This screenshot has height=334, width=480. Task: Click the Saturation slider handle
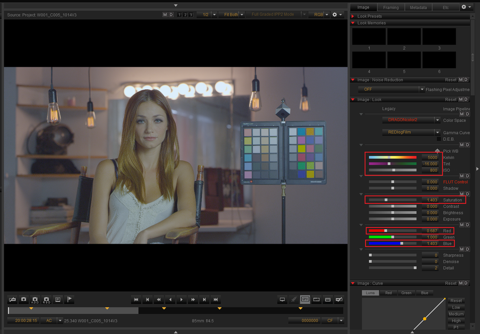[386, 200]
